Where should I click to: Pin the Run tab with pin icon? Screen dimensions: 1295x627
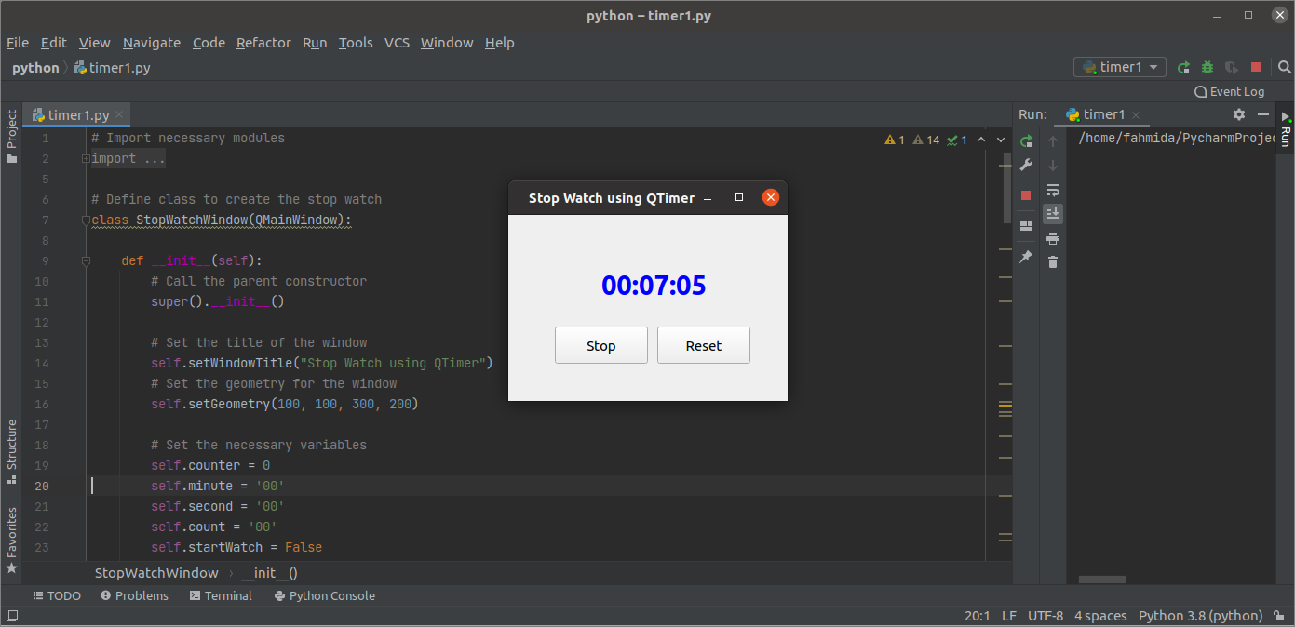1026,257
